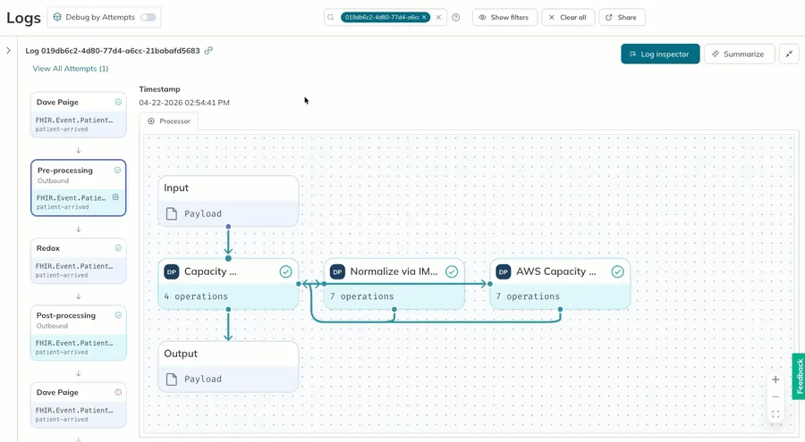Image resolution: width=805 pixels, height=442 pixels.
Task: Click the Summarize button
Action: click(739, 54)
